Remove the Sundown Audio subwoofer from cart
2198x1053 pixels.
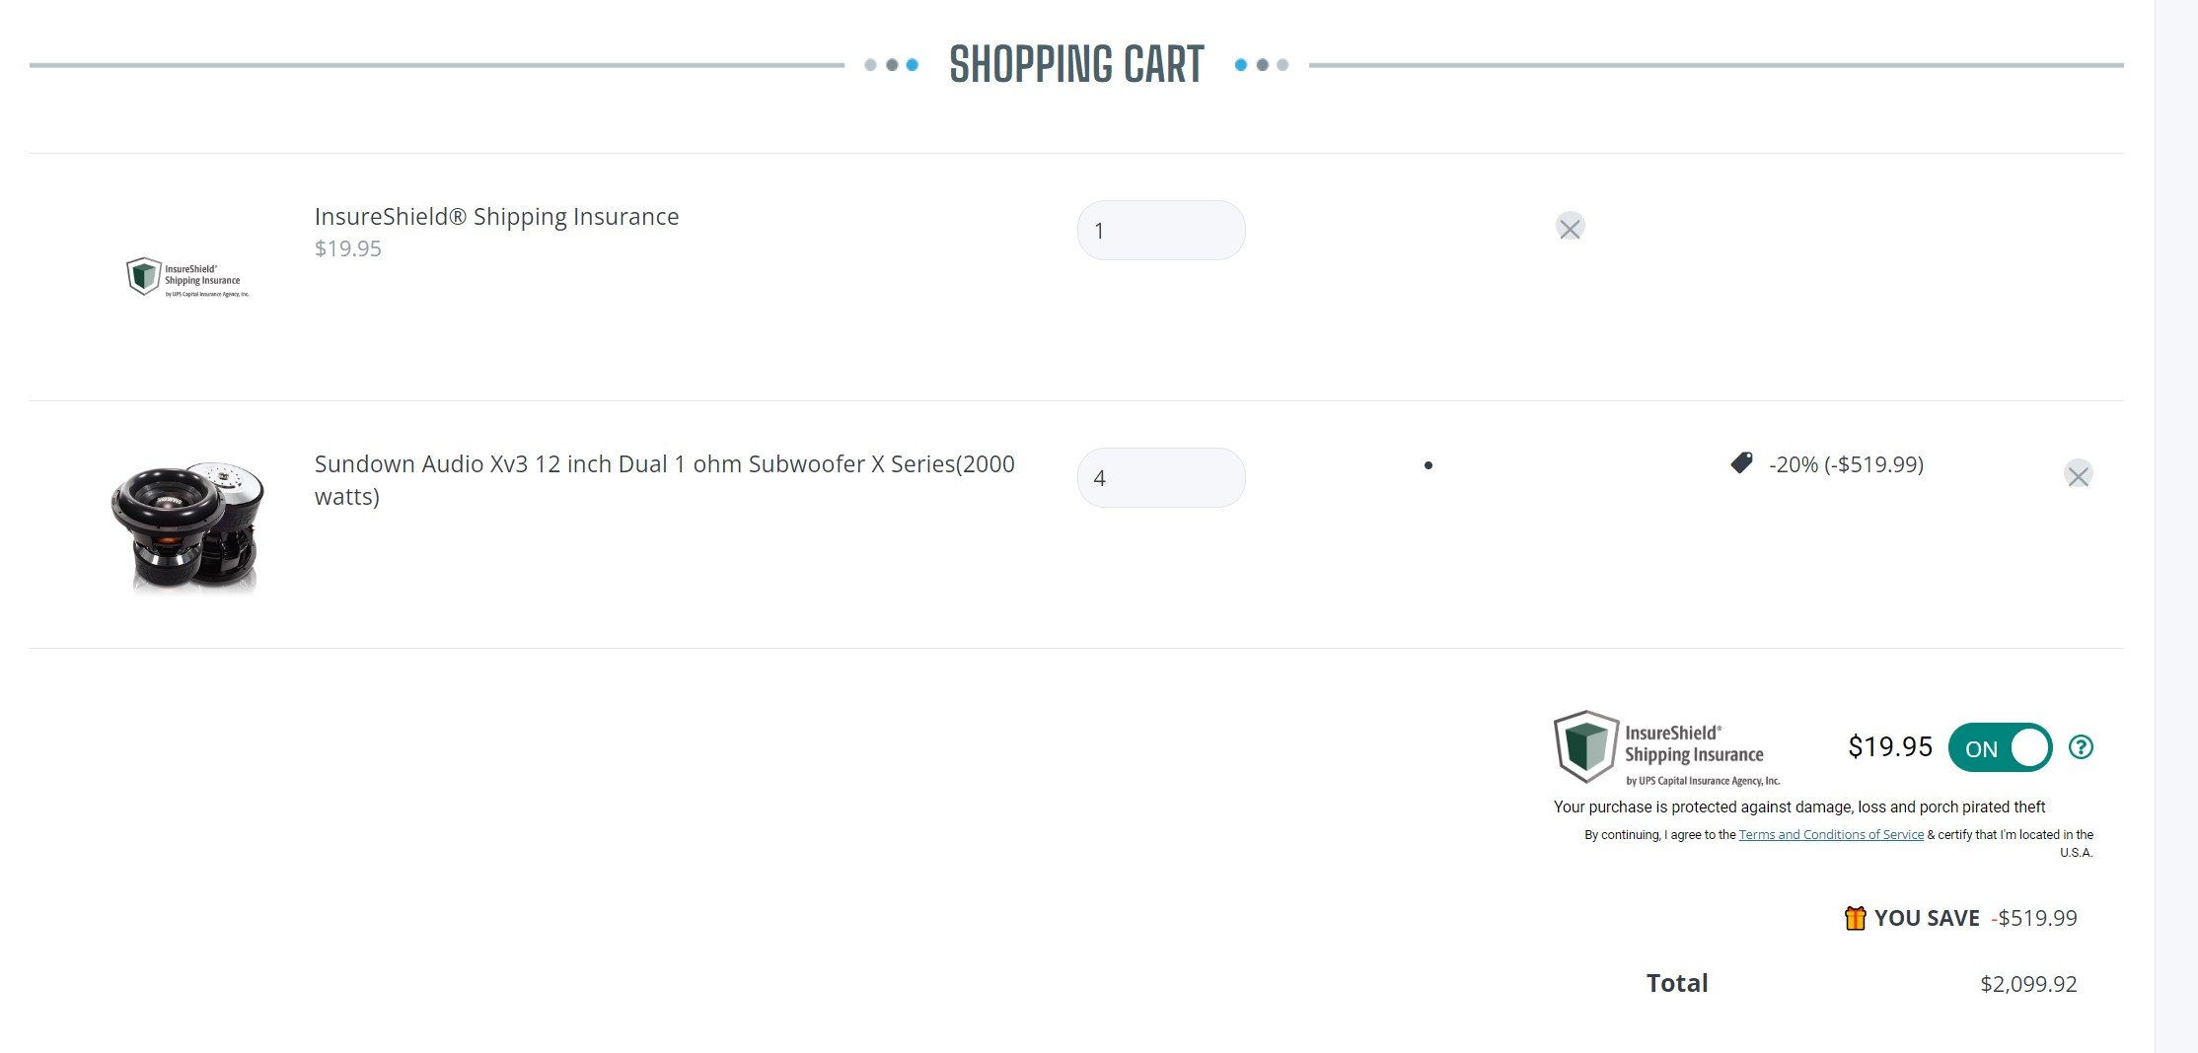[2078, 475]
